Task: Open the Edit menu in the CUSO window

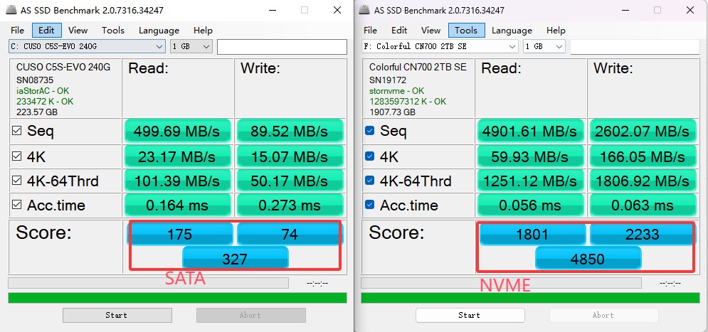Action: [46, 31]
